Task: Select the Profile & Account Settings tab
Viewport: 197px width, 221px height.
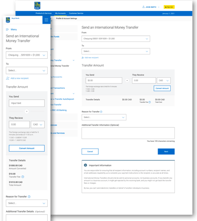Action: pos(67,18)
